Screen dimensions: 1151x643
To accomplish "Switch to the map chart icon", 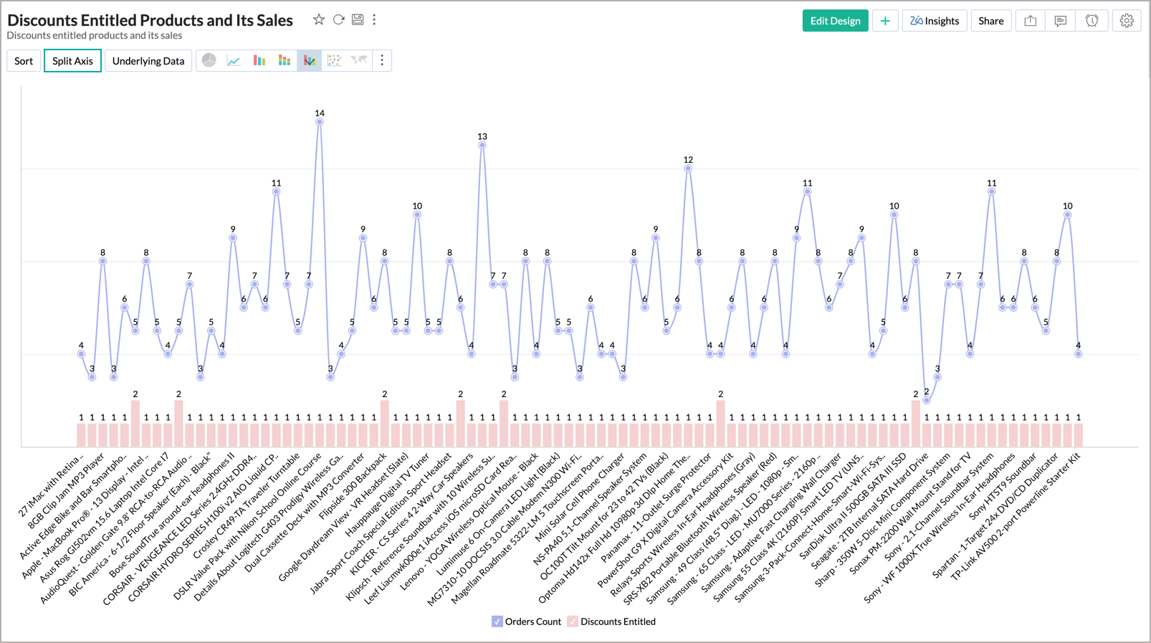I will click(x=359, y=61).
